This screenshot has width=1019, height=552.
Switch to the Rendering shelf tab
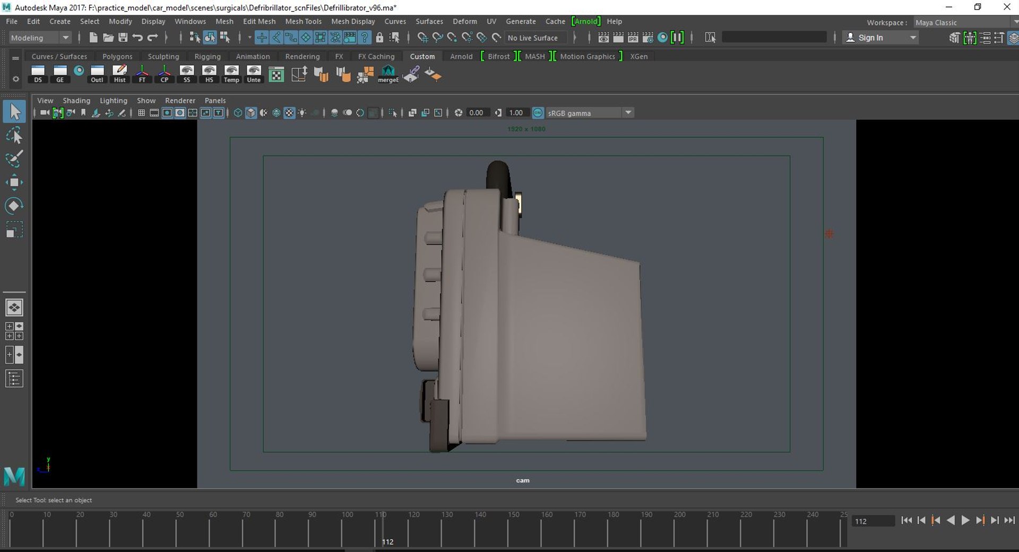click(x=302, y=56)
